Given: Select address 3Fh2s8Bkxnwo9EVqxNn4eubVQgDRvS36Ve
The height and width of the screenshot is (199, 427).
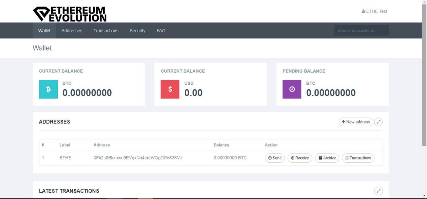Looking at the screenshot, I should (138, 158).
